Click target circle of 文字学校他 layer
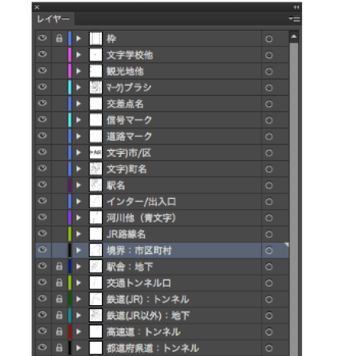The image size is (356, 356). pos(269,55)
